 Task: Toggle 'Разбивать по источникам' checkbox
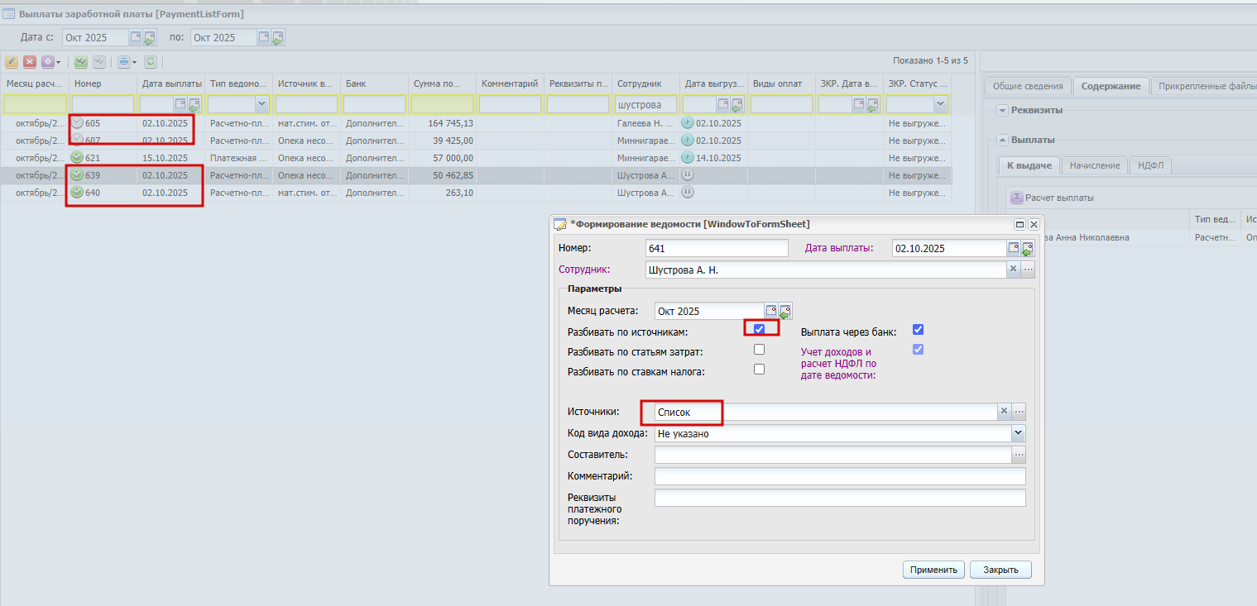pos(759,329)
